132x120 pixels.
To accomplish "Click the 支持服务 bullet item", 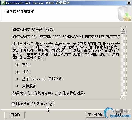I will tap(29, 86).
